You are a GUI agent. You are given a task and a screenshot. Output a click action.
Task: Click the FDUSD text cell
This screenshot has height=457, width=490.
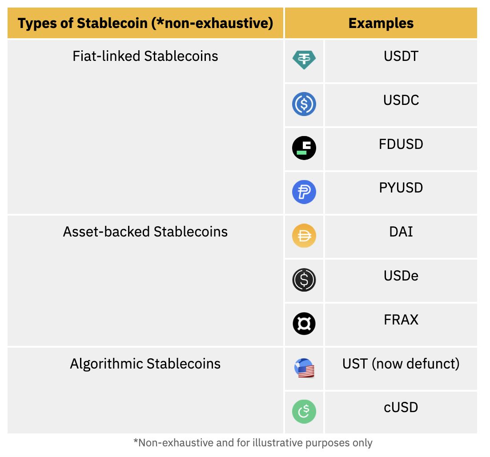tap(401, 144)
